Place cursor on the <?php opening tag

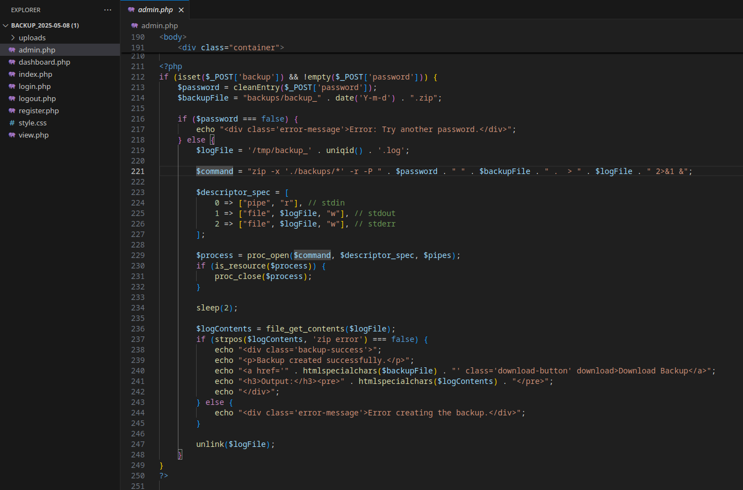171,66
